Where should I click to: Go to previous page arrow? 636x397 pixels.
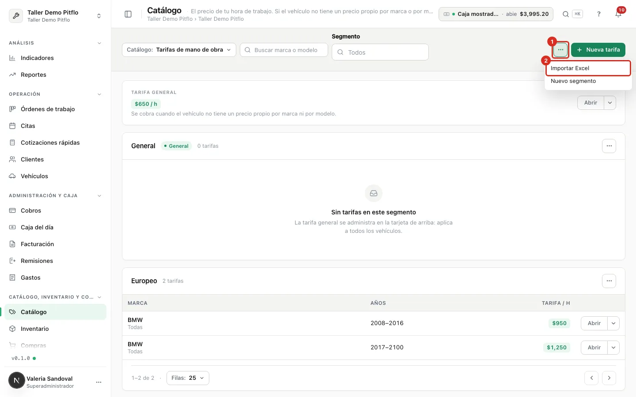pos(591,378)
